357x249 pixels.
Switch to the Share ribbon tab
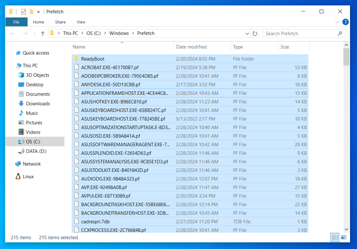click(x=60, y=22)
